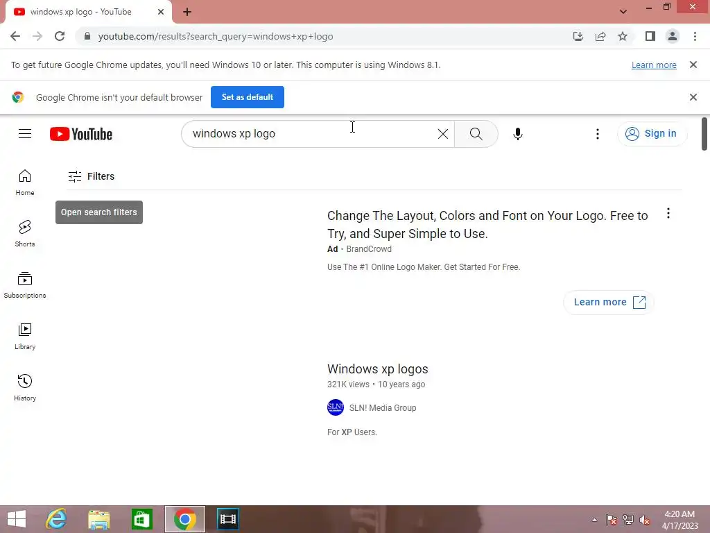Share this page icon
Viewport: 710px width, 533px height.
(600, 36)
